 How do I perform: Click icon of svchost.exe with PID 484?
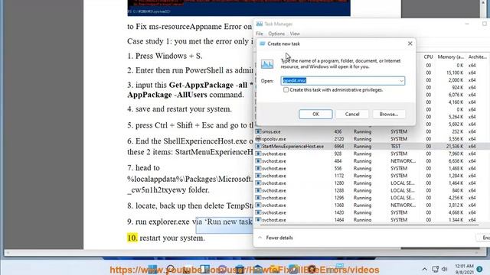coord(258,161)
